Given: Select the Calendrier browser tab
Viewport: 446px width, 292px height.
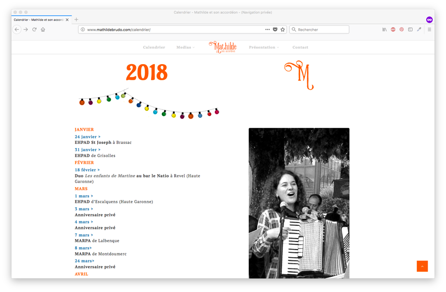Looking at the screenshot, I should 42,20.
